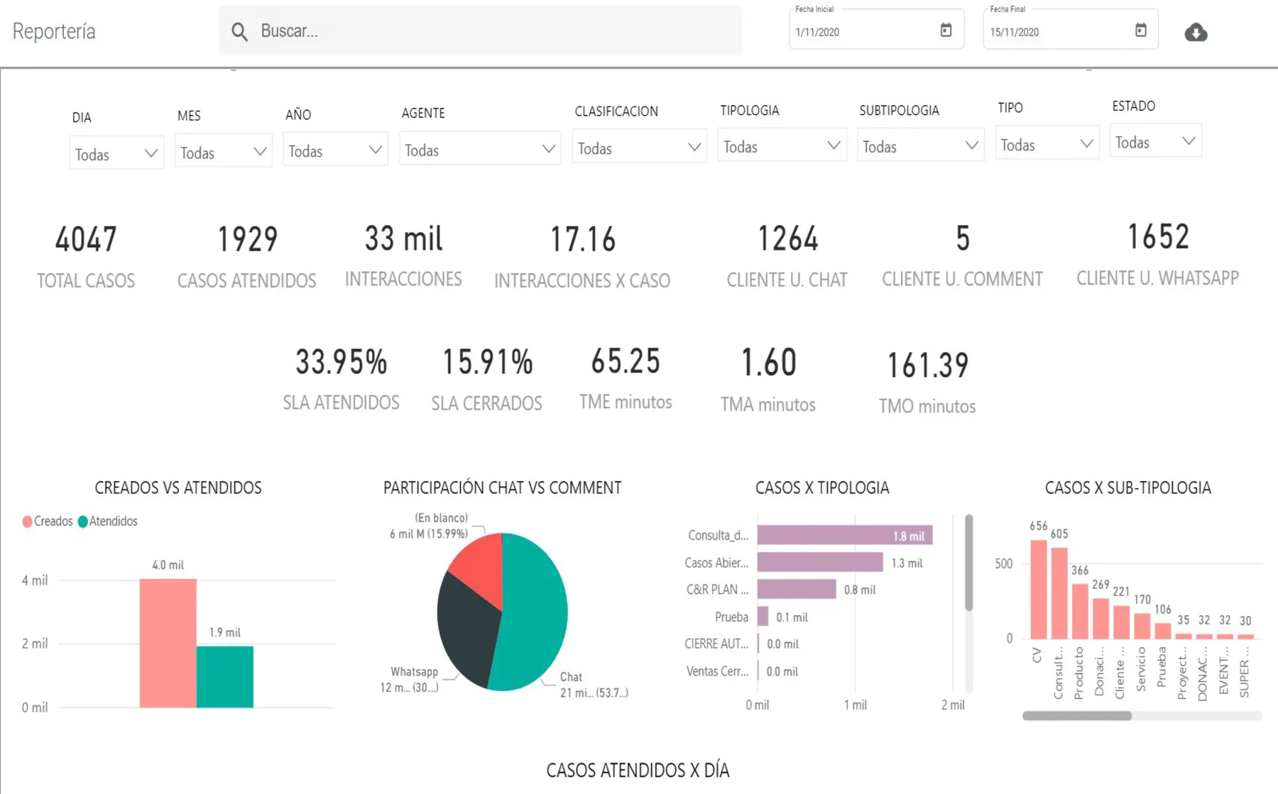Click the search magnifier icon
The width and height of the screenshot is (1278, 794).
(239, 31)
